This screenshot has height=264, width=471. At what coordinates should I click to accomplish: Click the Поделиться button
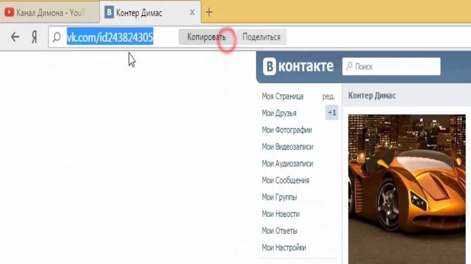(261, 37)
